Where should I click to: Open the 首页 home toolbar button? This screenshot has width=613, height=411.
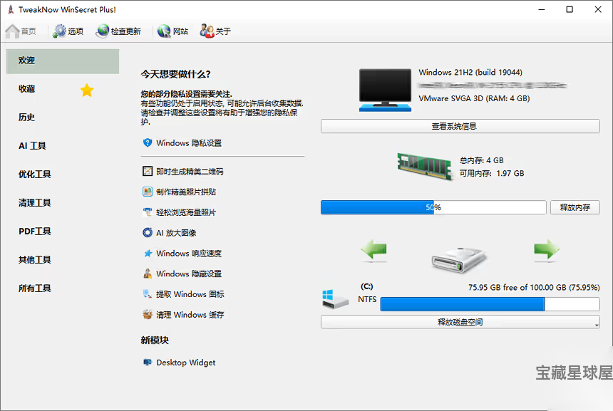point(21,31)
